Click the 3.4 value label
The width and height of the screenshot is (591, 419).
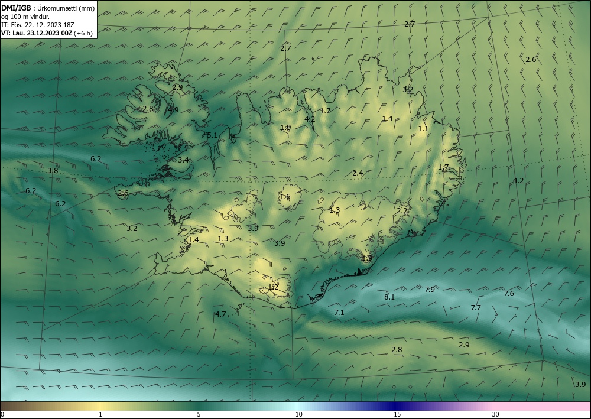[183, 160]
